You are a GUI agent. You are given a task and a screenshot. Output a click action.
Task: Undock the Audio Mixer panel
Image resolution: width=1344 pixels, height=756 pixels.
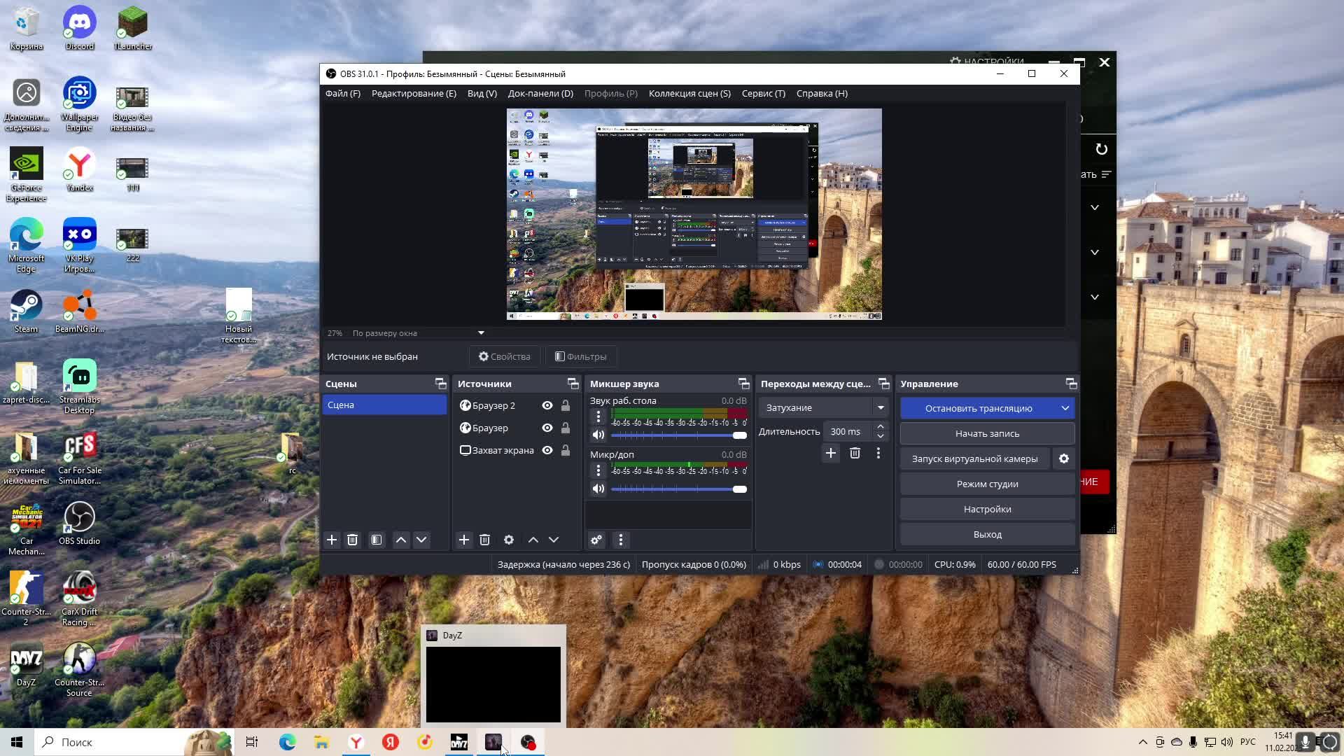[x=743, y=384]
